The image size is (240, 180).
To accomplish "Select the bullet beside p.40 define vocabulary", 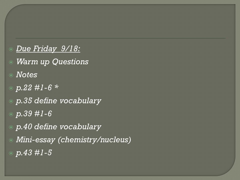I will pos(11,127).
